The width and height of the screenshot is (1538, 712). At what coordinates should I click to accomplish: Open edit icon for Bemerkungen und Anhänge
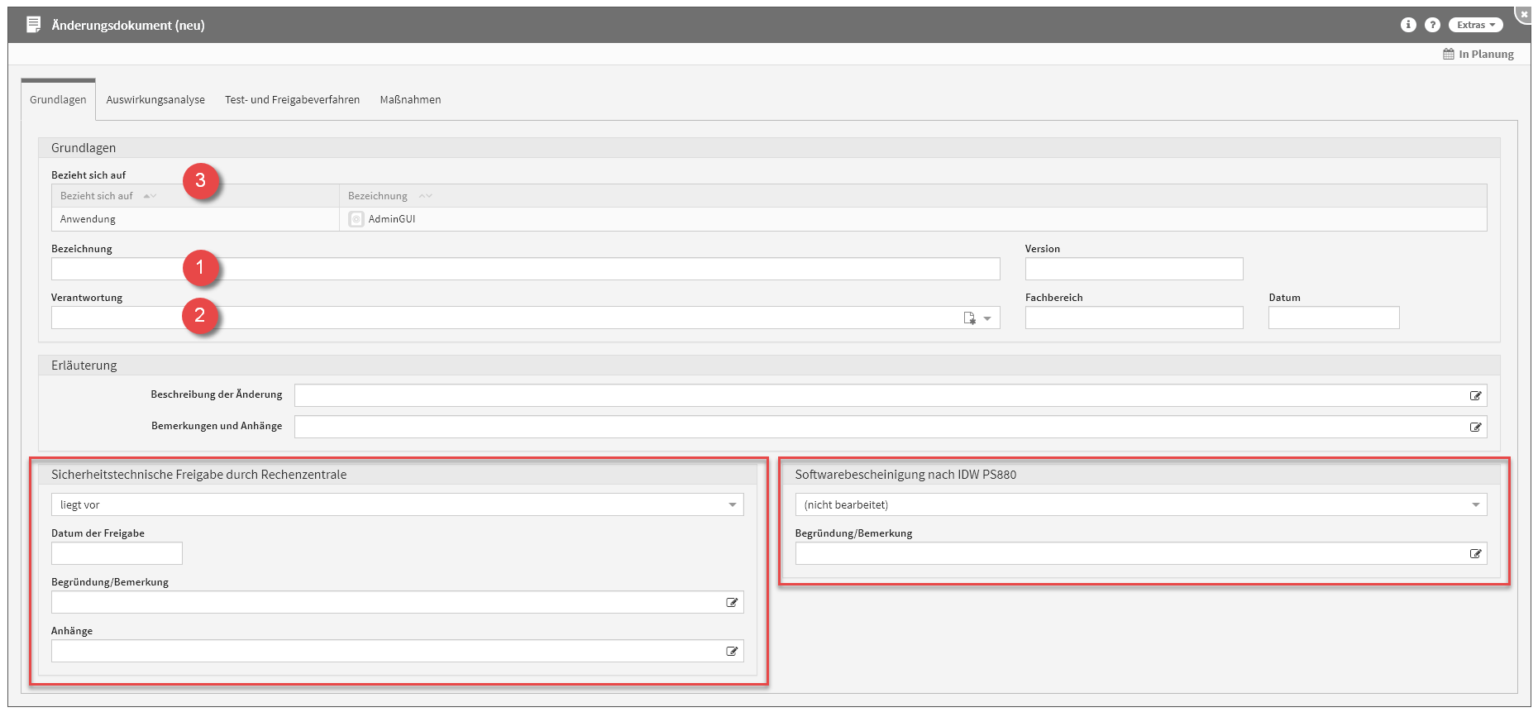(1475, 428)
